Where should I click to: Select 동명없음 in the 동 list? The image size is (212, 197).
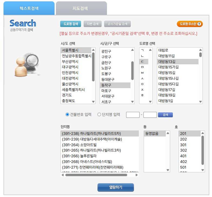point(155,133)
